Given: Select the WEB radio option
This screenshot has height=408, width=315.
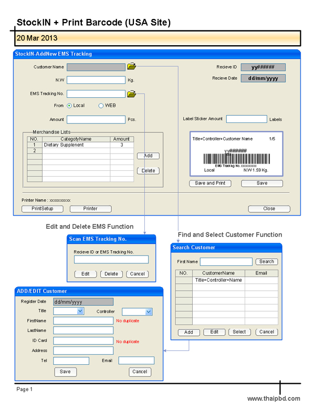Looking at the screenshot, I should point(101,106).
